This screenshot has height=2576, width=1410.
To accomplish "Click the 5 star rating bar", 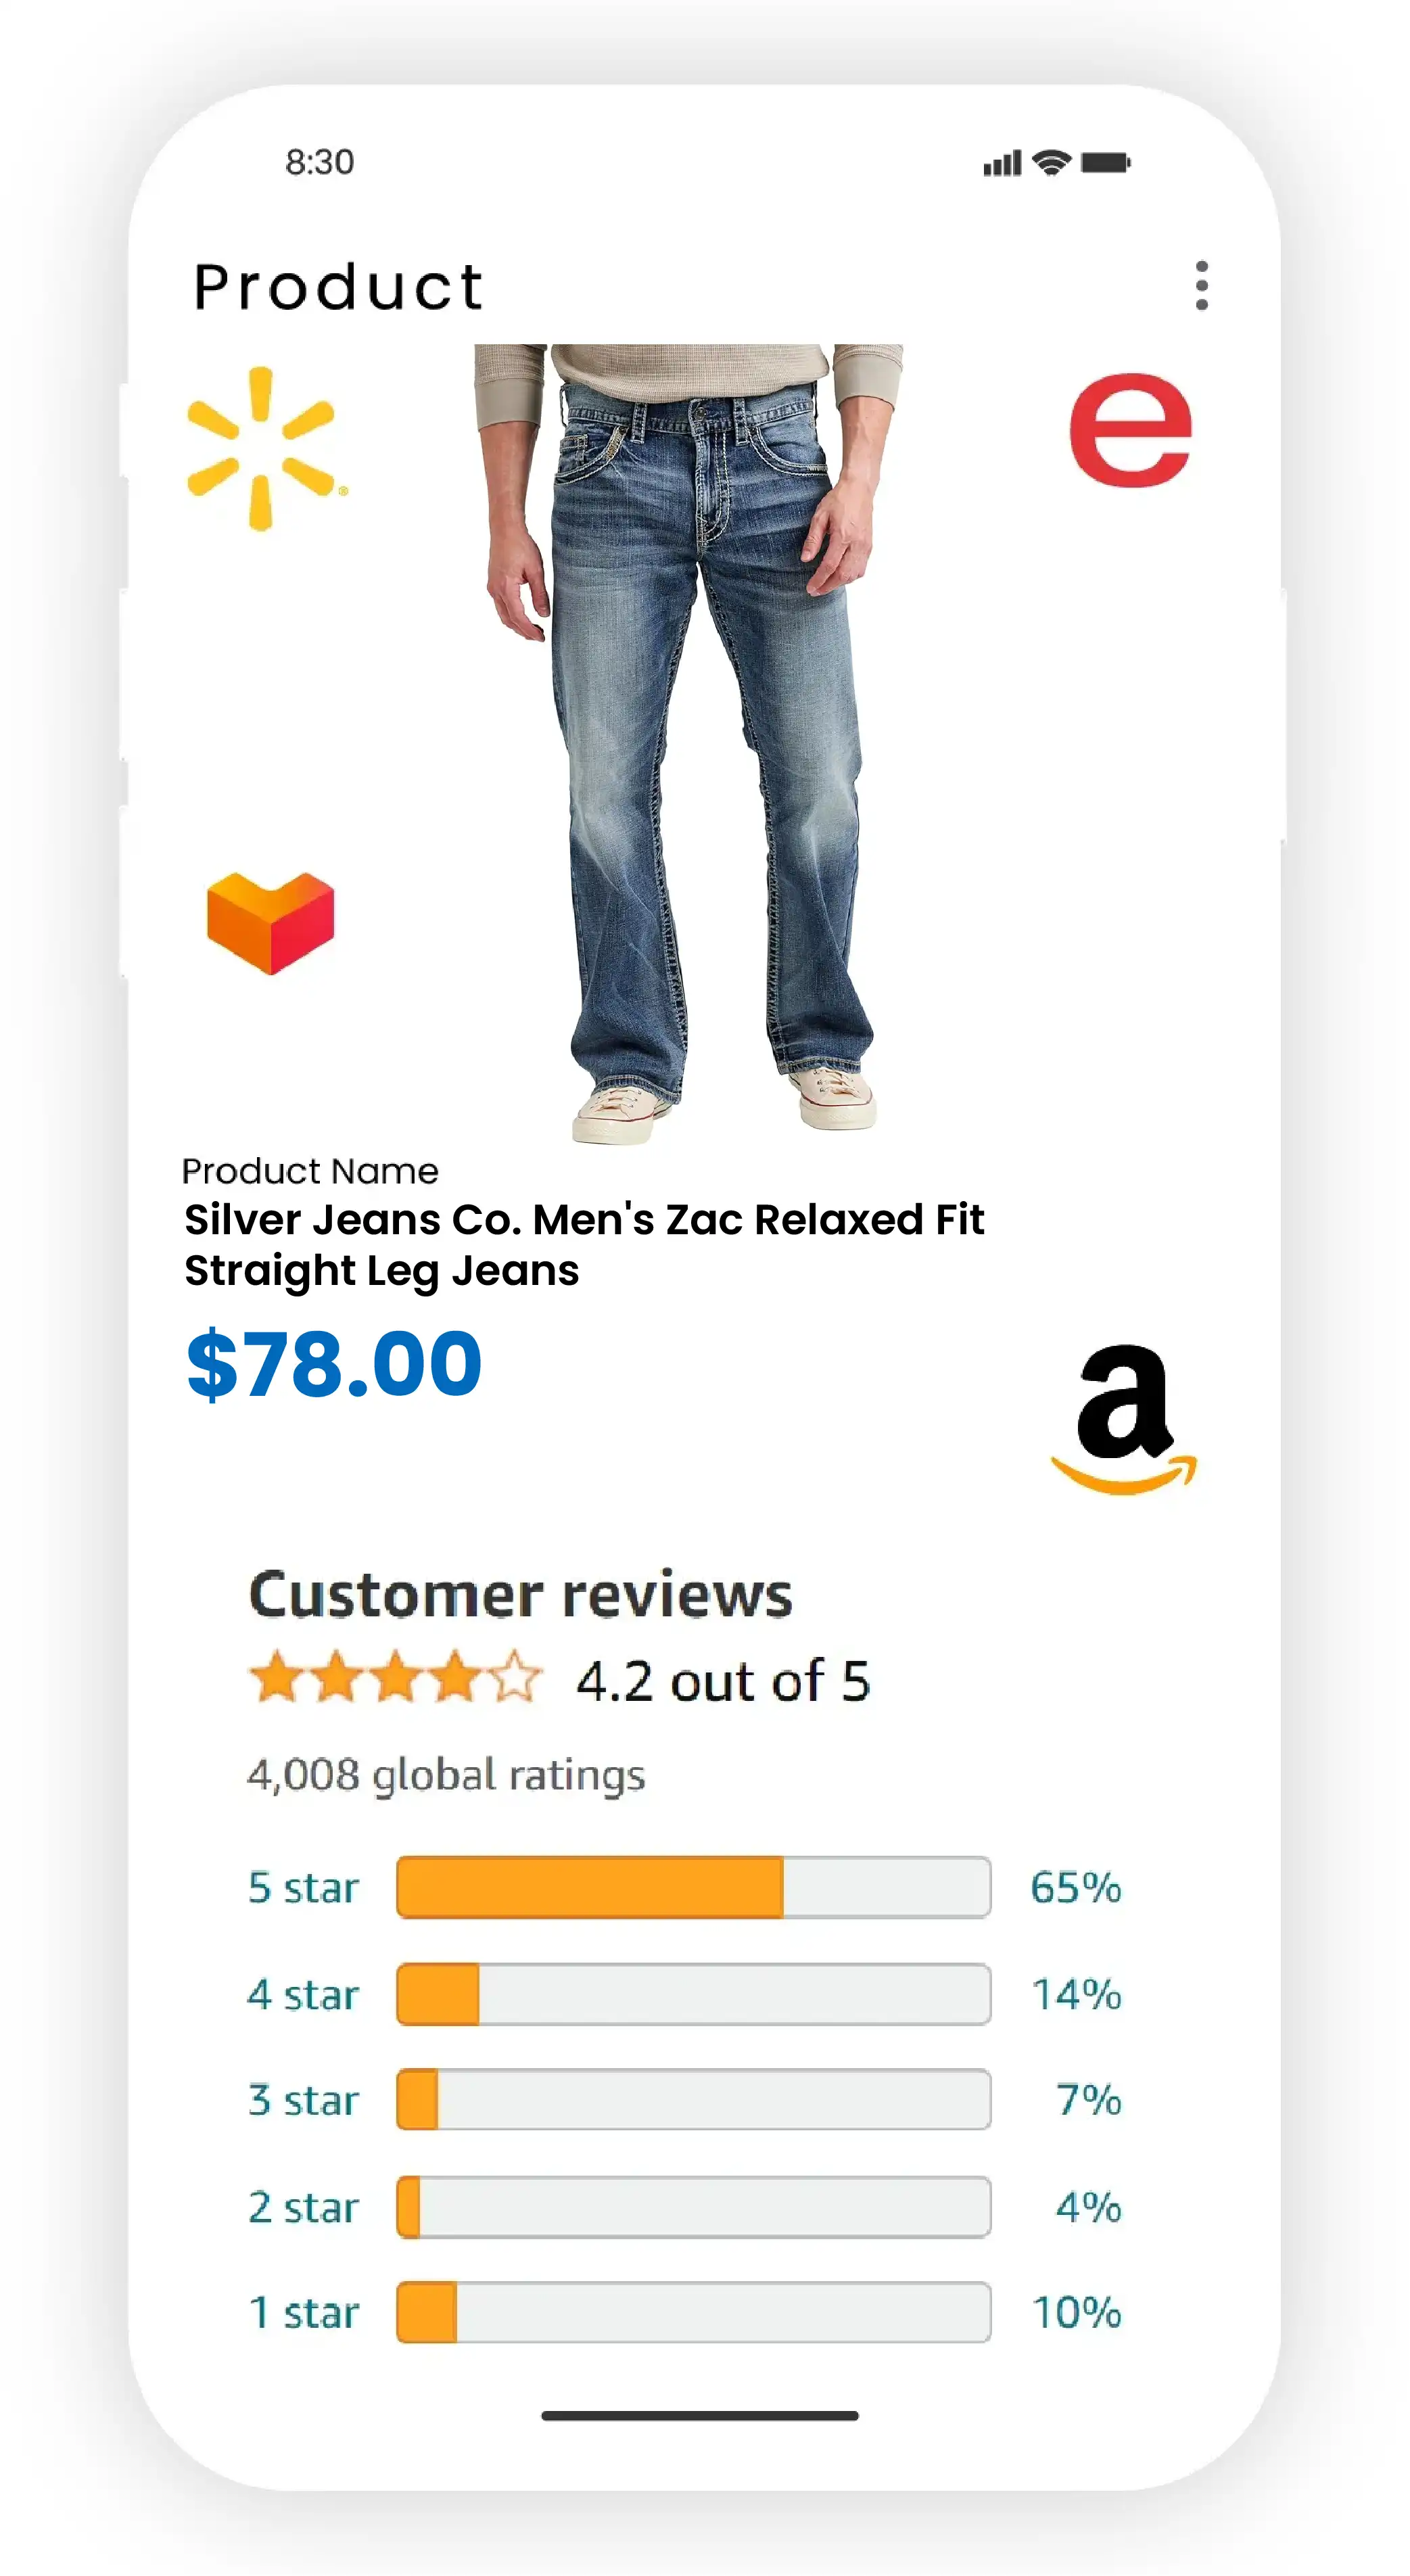I will [693, 1887].
